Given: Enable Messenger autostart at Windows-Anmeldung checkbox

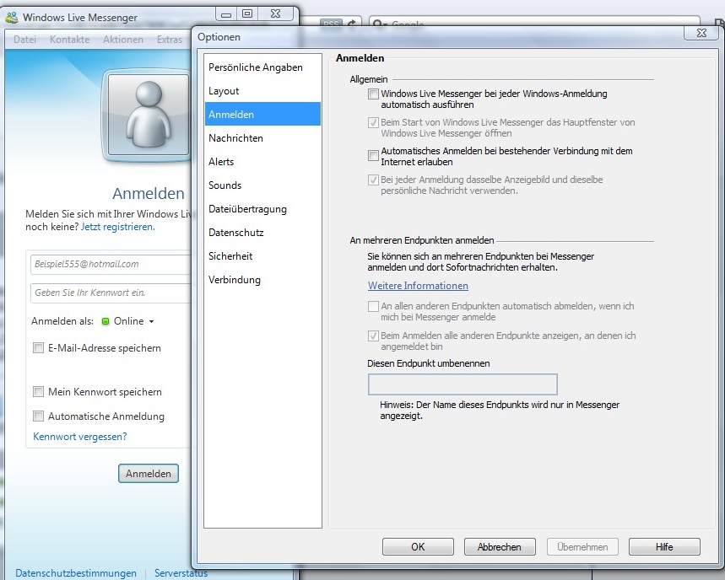Looking at the screenshot, I should coord(373,94).
